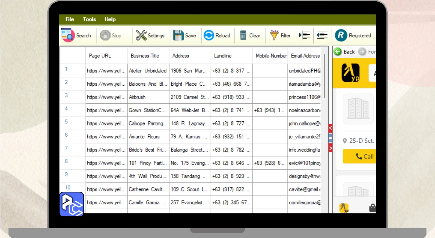This screenshot has height=238, width=435.
Task: Click the Business-Title column header
Action: 149,56
